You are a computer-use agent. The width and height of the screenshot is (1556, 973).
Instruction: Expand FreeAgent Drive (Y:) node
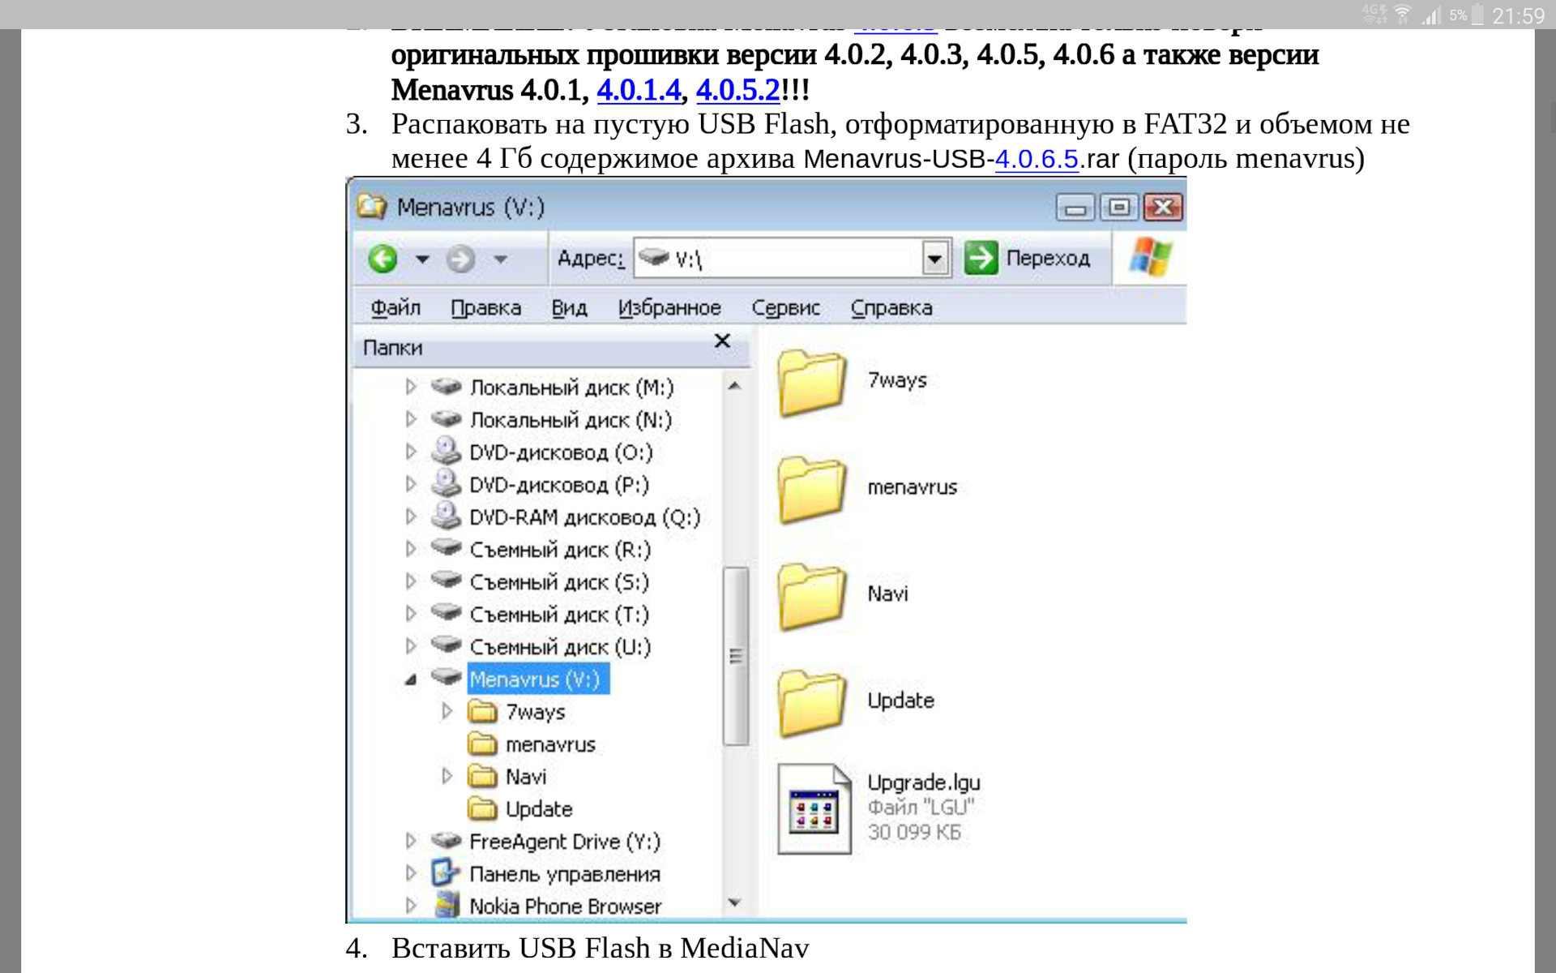[x=411, y=841]
